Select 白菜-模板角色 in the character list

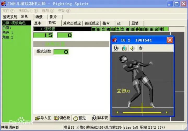click(x=17, y=23)
